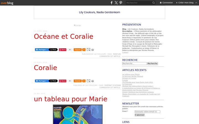Viewport: 199px width, 124px height.
Task: Open recent article Un Chardin pour Jean-Pierre
Action: click(x=137, y=82)
